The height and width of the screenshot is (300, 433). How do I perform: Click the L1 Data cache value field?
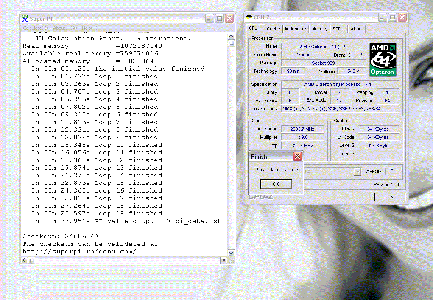378,129
